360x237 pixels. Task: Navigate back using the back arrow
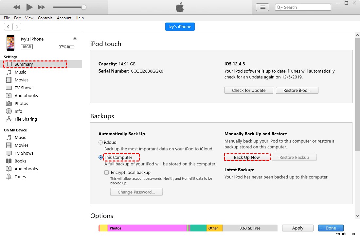pos(8,26)
